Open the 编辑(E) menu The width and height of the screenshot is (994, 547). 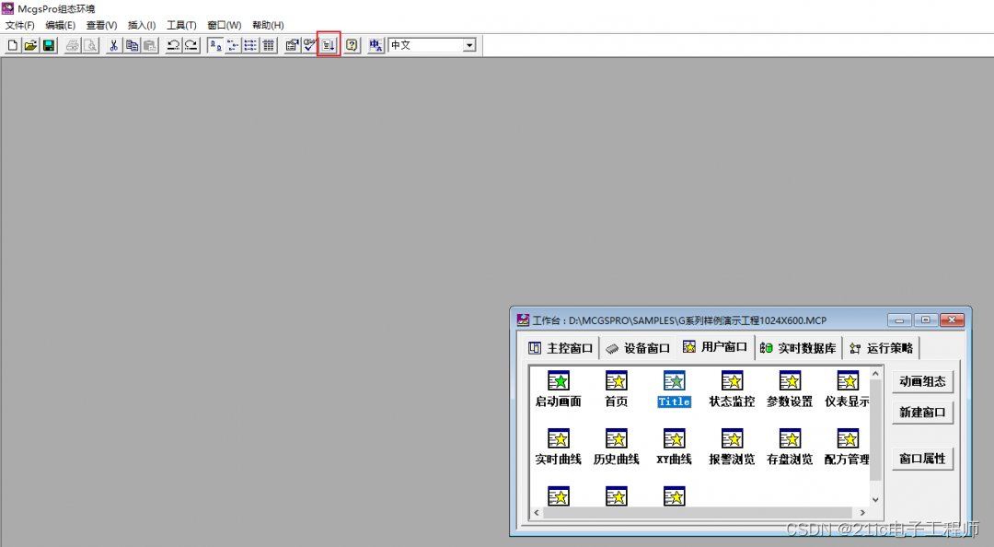coord(60,26)
